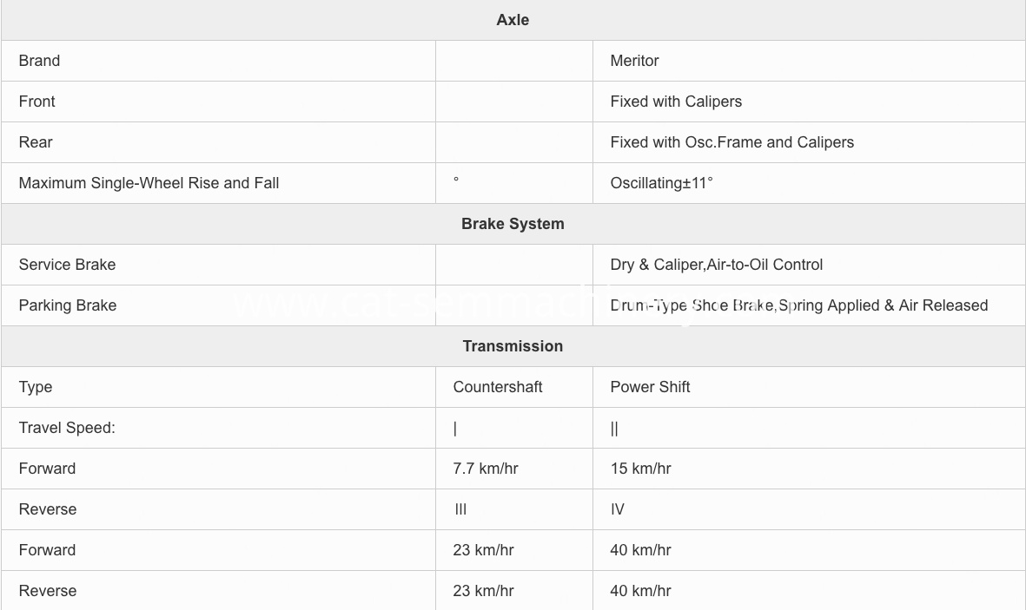Select the Rear axle row label
Screen dimensions: 1026x610
click(36, 142)
